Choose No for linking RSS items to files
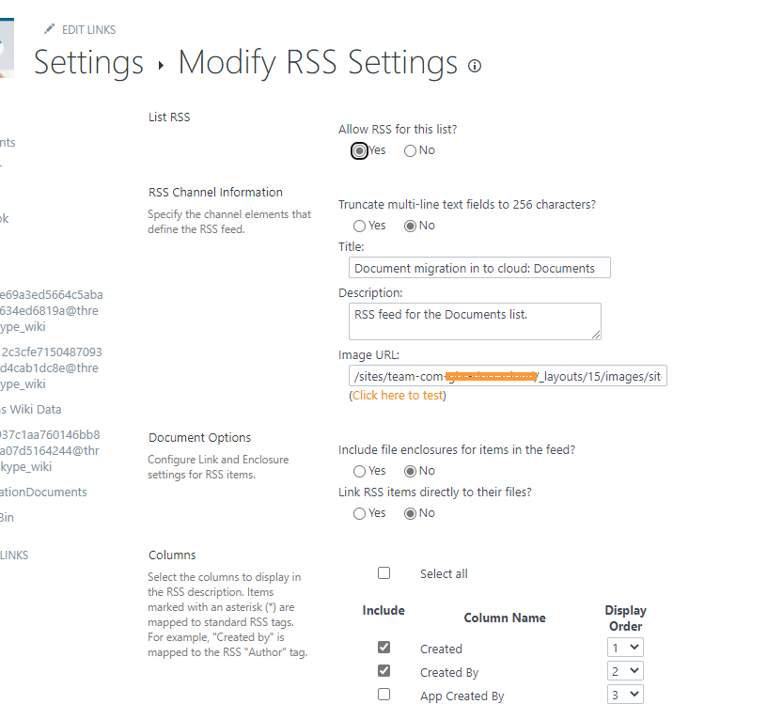Image resolution: width=767 pixels, height=704 pixels. click(410, 514)
